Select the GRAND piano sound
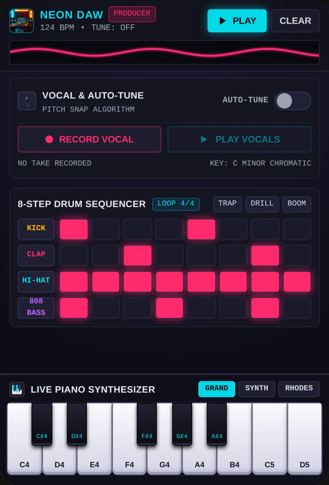Image resolution: width=329 pixels, height=485 pixels. 217,389
